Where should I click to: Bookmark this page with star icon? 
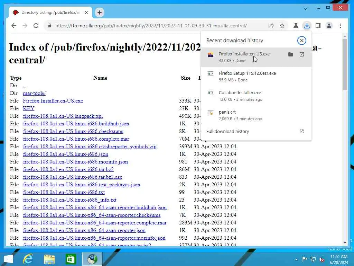(282, 26)
